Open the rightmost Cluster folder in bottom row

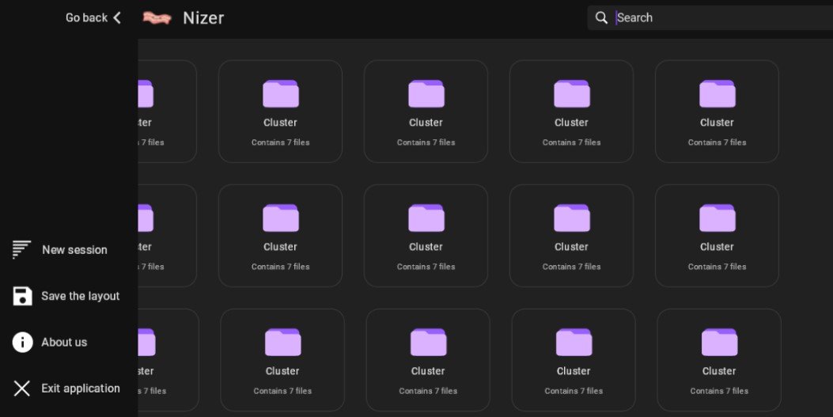point(718,359)
